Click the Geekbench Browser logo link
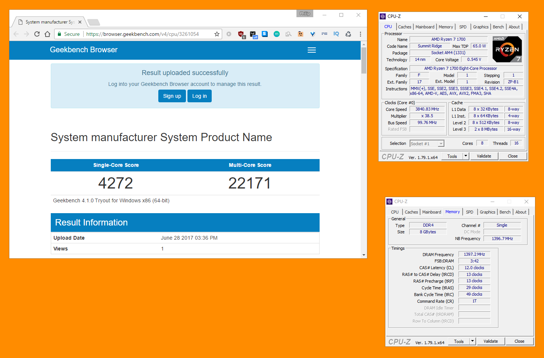 coord(84,50)
